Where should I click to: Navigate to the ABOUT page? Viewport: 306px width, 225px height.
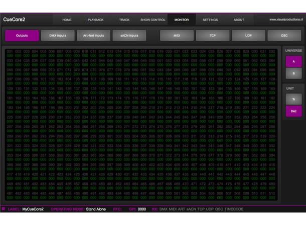[239, 19]
